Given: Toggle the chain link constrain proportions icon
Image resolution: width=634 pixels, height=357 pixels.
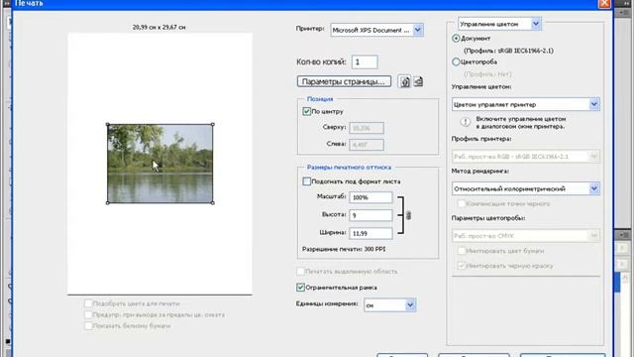Looking at the screenshot, I should tap(408, 215).
